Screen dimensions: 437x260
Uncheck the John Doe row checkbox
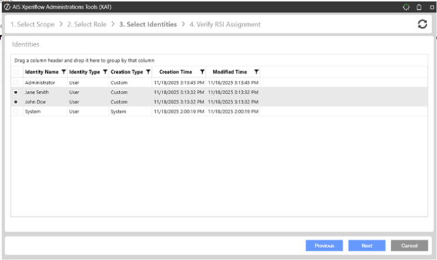pos(16,102)
